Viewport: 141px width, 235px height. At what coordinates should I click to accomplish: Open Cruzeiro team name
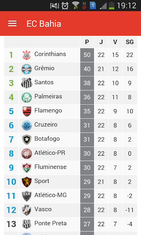pyautogui.click(x=46, y=124)
